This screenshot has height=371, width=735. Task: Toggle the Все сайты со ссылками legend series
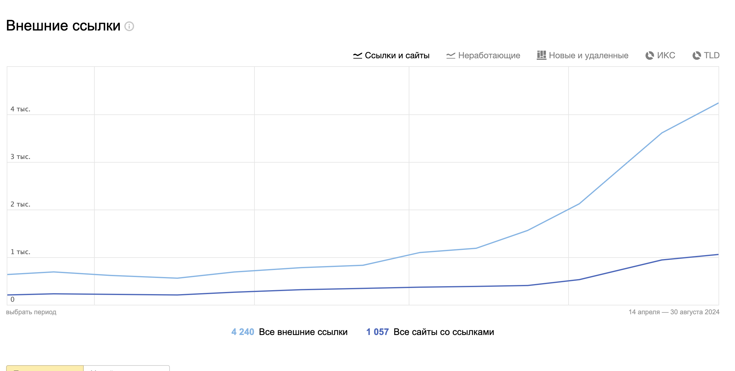pos(444,332)
